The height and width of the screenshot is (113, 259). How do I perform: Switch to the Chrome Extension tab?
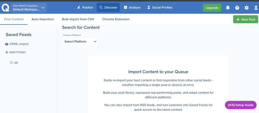pyautogui.click(x=116, y=19)
